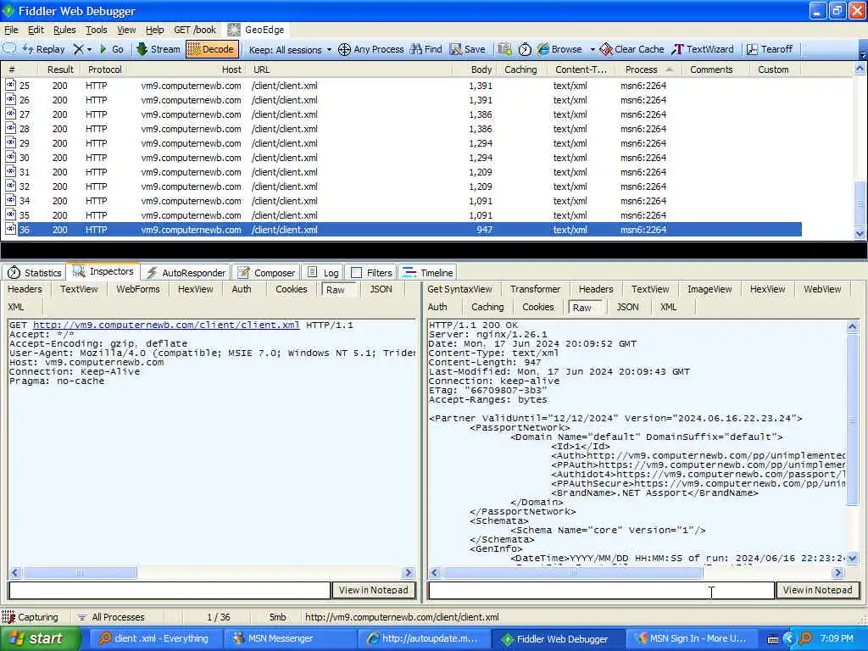Click the request pane search input field
Screen dimensions: 868x651
pos(170,590)
